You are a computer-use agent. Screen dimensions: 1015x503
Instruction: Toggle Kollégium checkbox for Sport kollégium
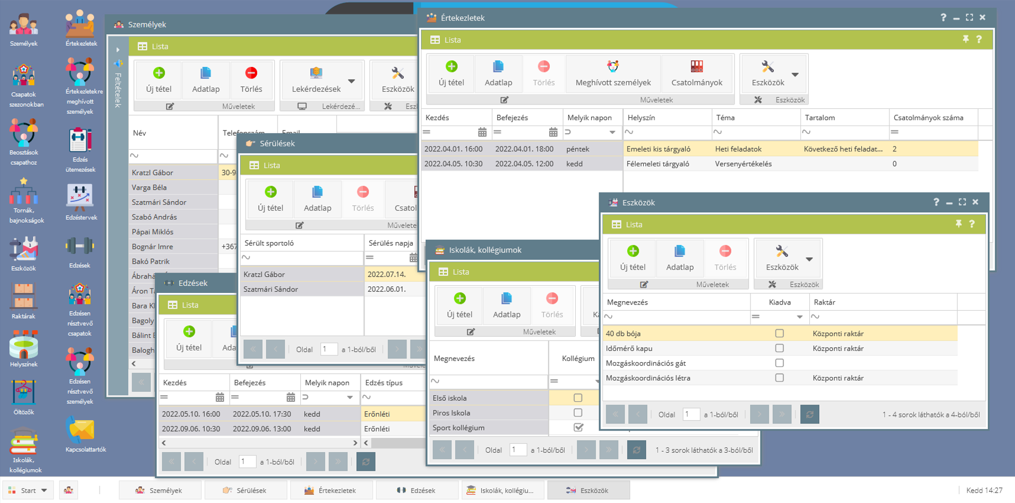coord(578,427)
